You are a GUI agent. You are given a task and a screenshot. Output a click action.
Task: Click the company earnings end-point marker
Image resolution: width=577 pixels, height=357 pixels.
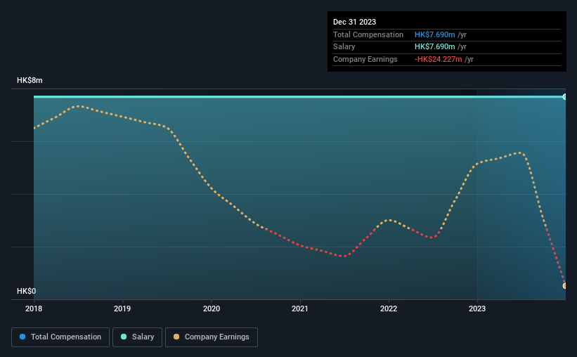565,285
